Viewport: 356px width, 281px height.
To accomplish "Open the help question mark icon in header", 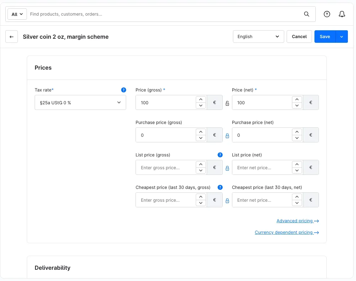I will (x=327, y=14).
